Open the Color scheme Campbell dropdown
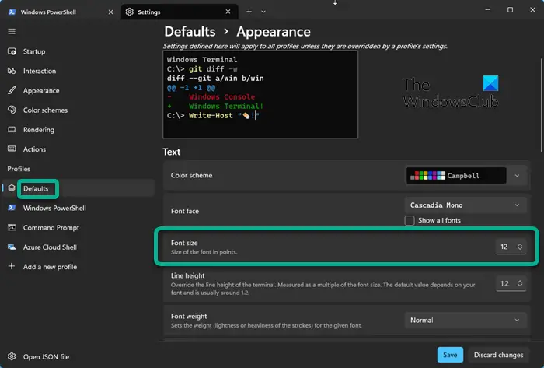This screenshot has width=544, height=368. pyautogui.click(x=466, y=176)
